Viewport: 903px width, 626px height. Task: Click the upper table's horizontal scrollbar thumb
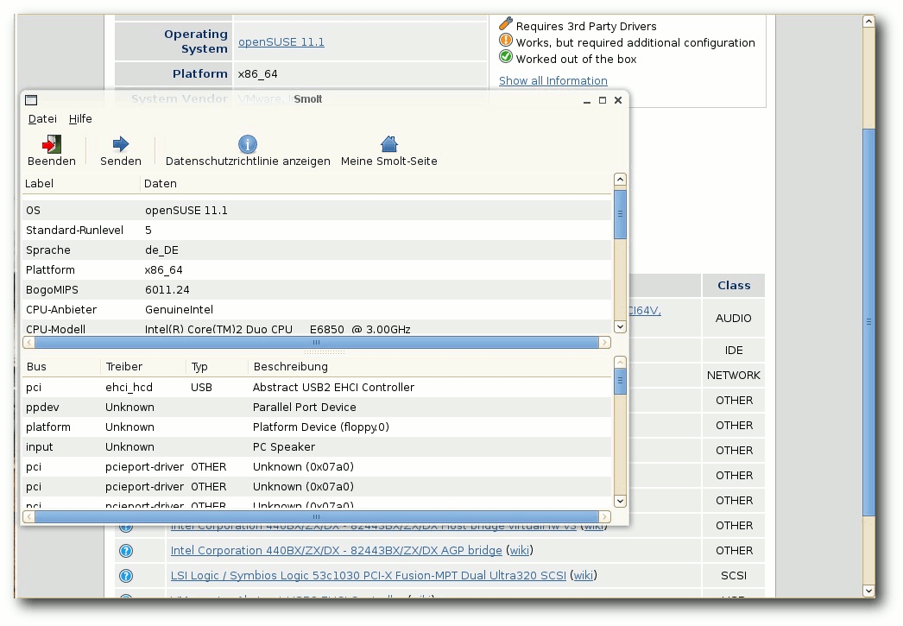coord(316,343)
